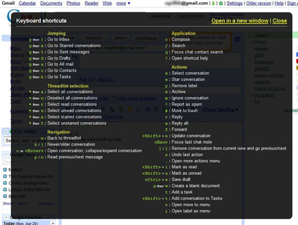This screenshot has height=225, width=298.
Task: Open the green Labs flask icon
Action: (213, 3)
